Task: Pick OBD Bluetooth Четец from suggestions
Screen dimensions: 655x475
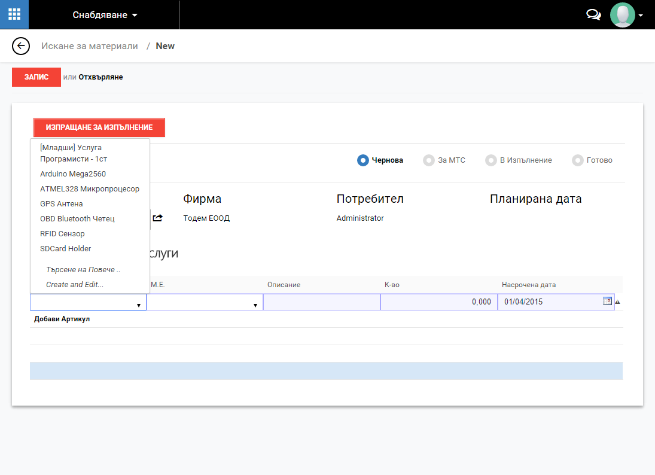Action: pos(77,219)
